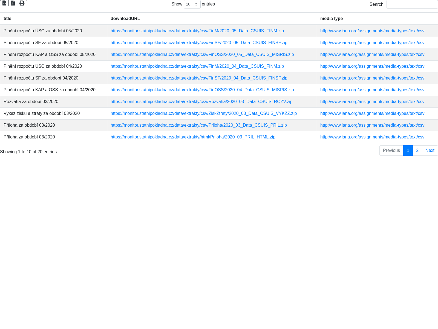Open the entries-per-page dropdown
Image resolution: width=438 pixels, height=329 pixels.
pyautogui.click(x=192, y=4)
